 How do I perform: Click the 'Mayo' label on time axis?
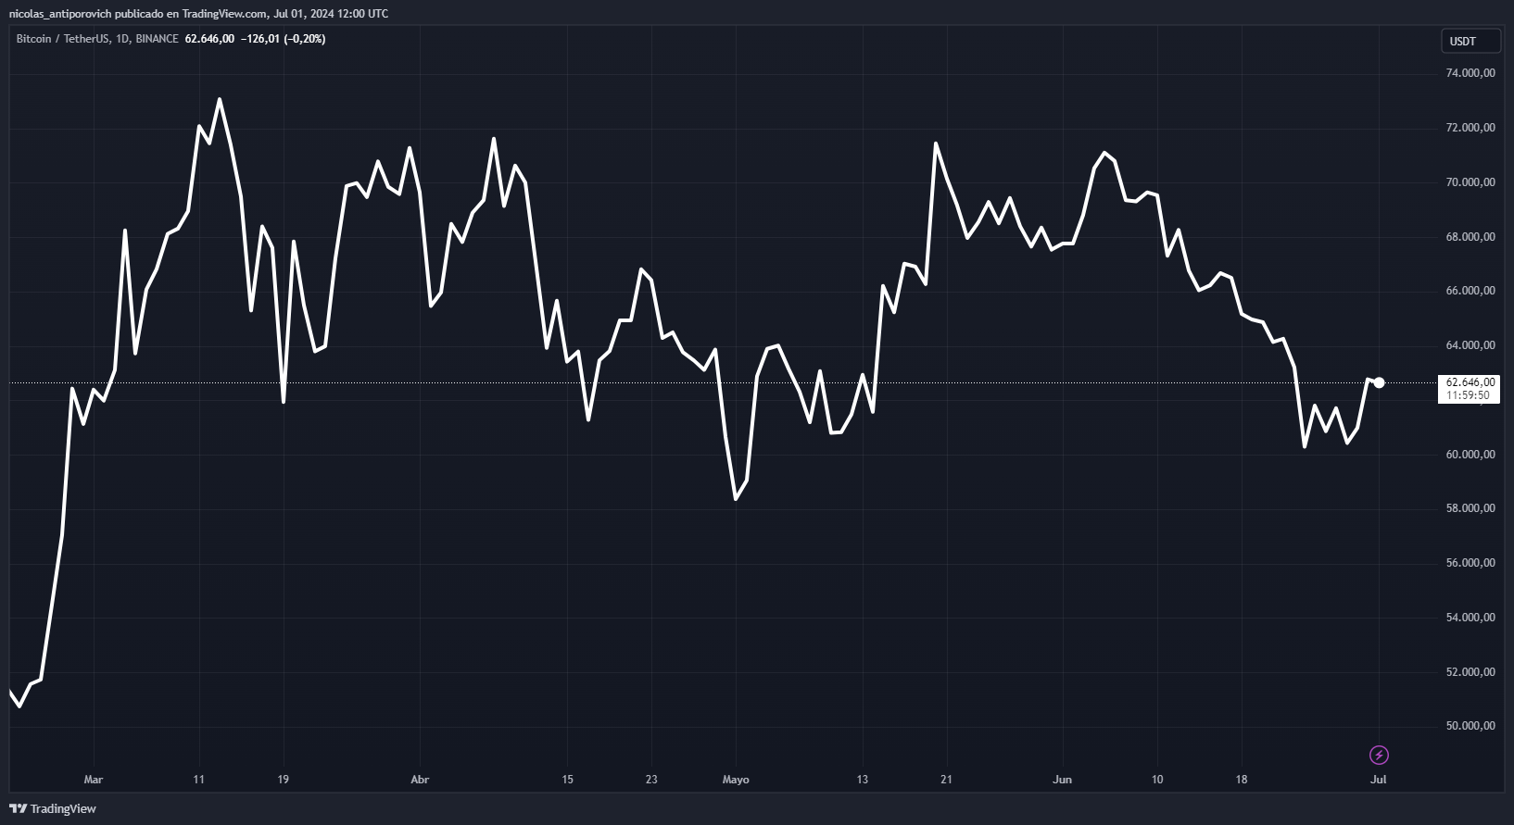coord(735,780)
